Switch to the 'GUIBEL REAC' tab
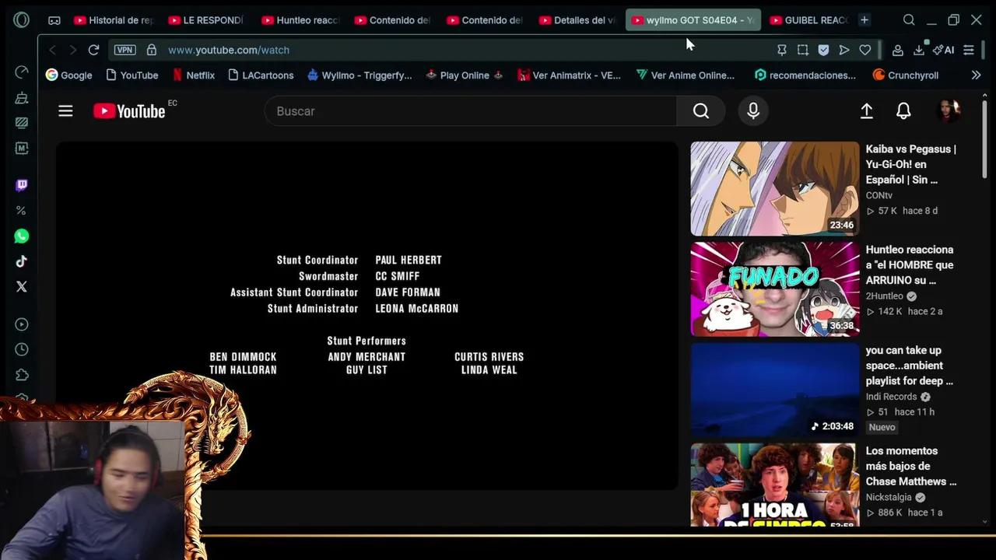Screen dimensions: 996x560 (x=809, y=20)
